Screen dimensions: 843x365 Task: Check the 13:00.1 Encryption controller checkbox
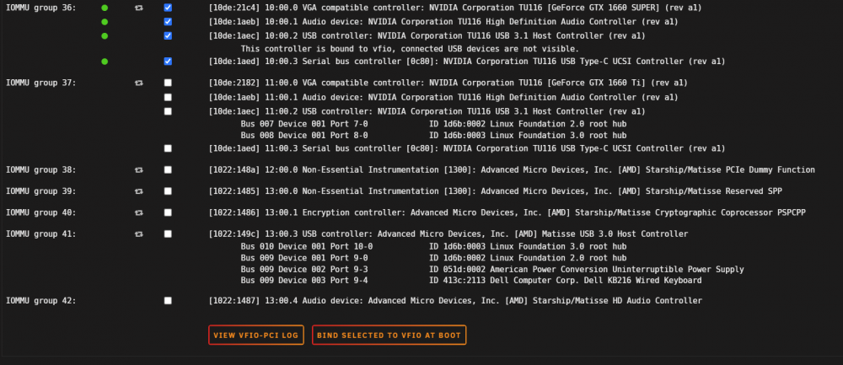coord(168,213)
